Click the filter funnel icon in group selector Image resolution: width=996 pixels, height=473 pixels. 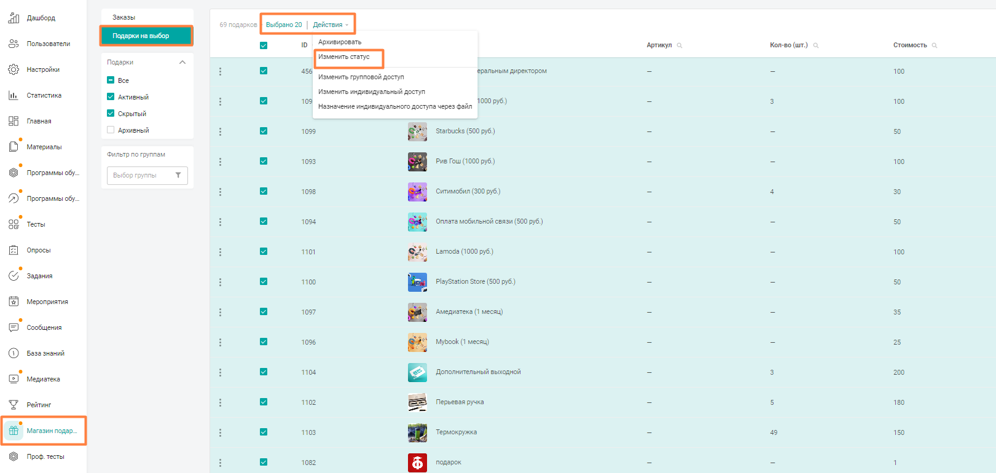tap(178, 176)
